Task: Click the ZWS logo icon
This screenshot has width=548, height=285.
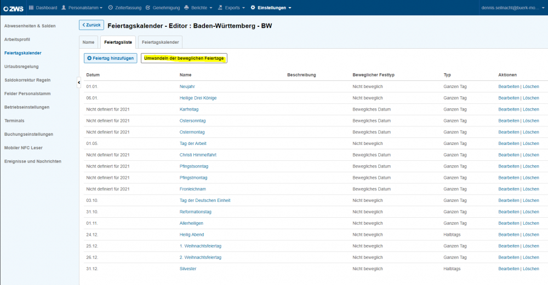Action: [x=13, y=8]
